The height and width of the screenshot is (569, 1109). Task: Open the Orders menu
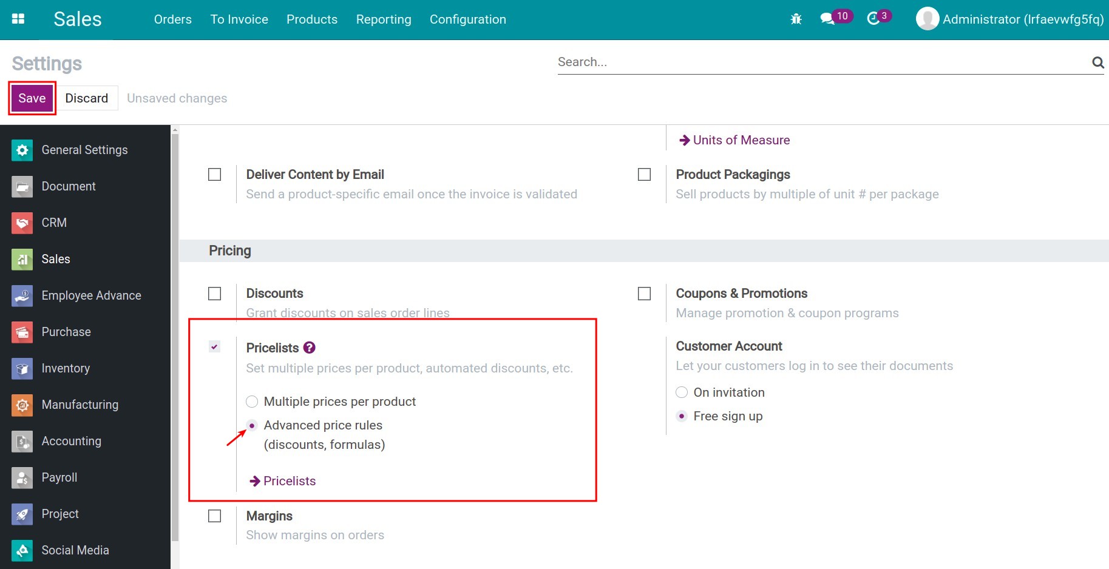[x=173, y=19]
